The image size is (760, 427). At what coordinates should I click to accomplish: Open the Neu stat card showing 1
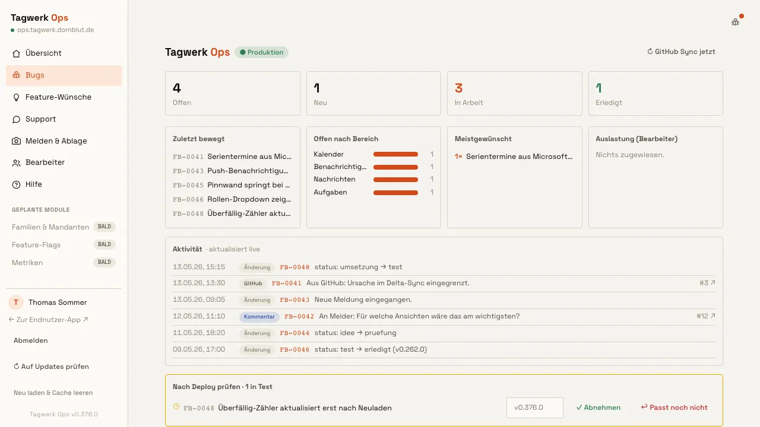pyautogui.click(x=373, y=94)
